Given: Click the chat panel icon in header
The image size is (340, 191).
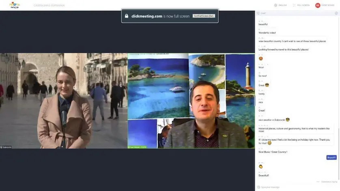Looking at the screenshot, I should [x=258, y=13].
